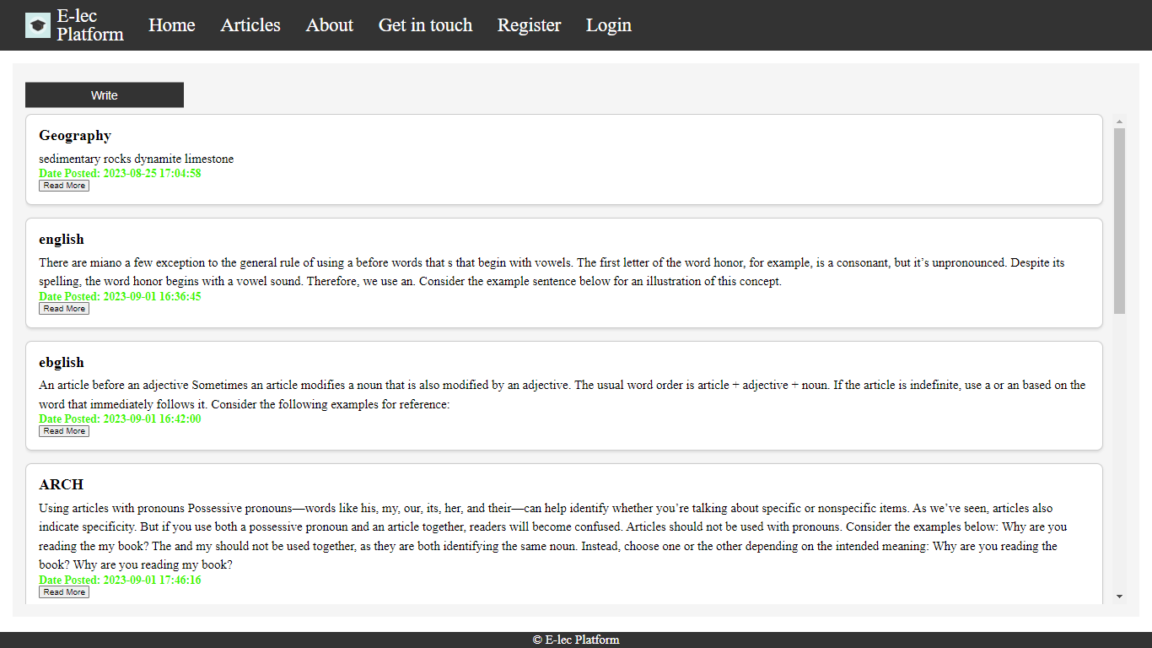Click the Login link

tap(608, 25)
